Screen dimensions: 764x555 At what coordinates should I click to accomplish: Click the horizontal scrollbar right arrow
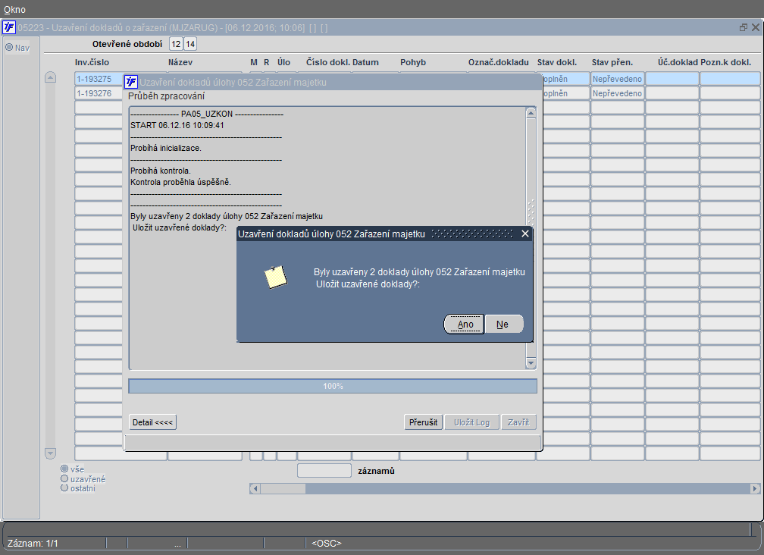[755, 488]
